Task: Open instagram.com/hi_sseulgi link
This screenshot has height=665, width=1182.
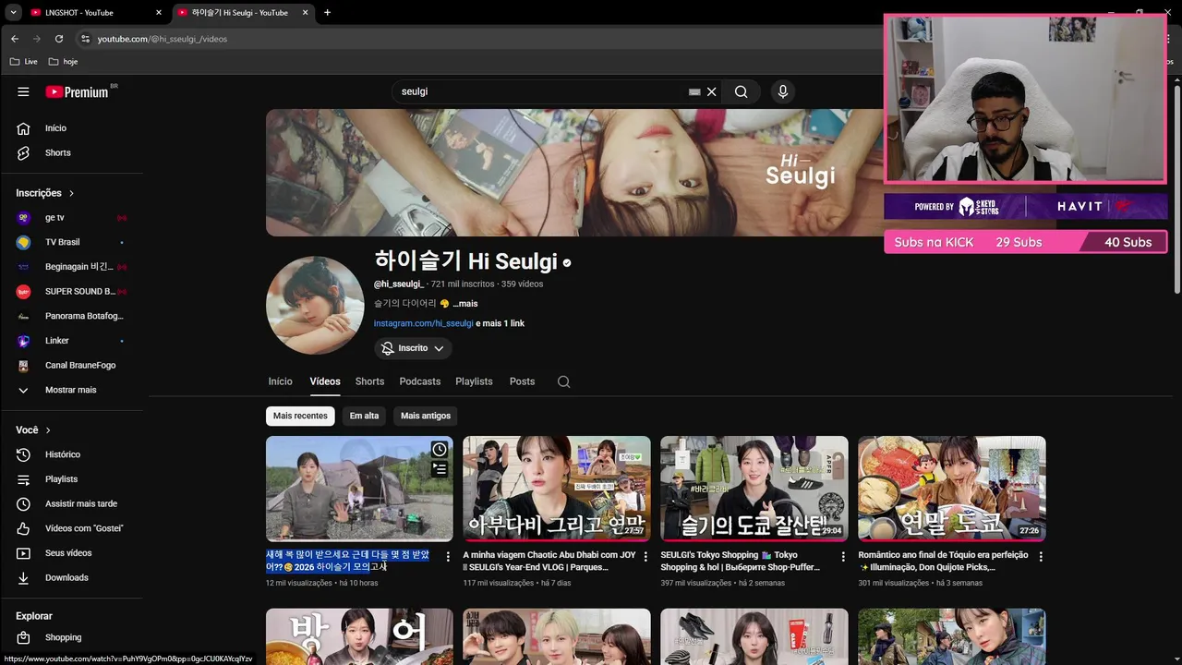Action: pos(424,323)
